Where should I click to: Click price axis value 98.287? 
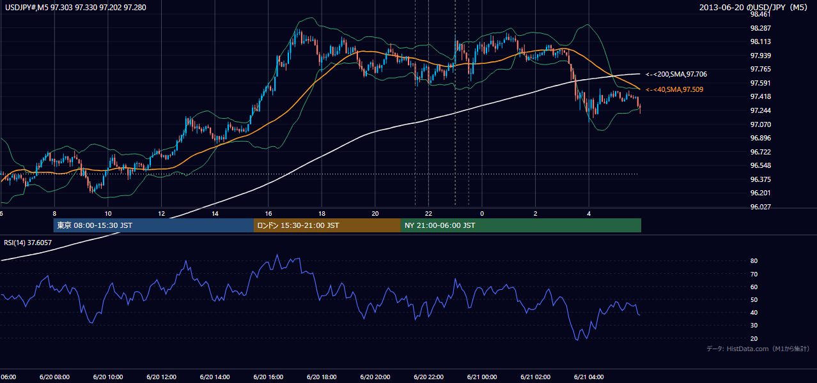click(760, 28)
